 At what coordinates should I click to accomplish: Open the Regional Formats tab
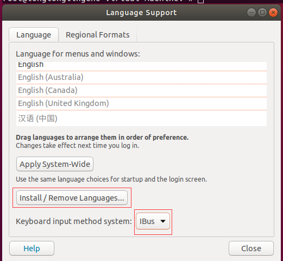click(98, 35)
